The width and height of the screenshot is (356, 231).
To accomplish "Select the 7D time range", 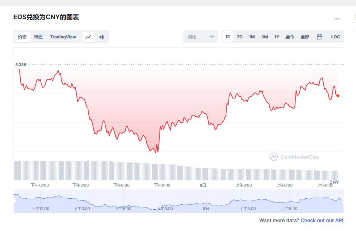I will [240, 37].
